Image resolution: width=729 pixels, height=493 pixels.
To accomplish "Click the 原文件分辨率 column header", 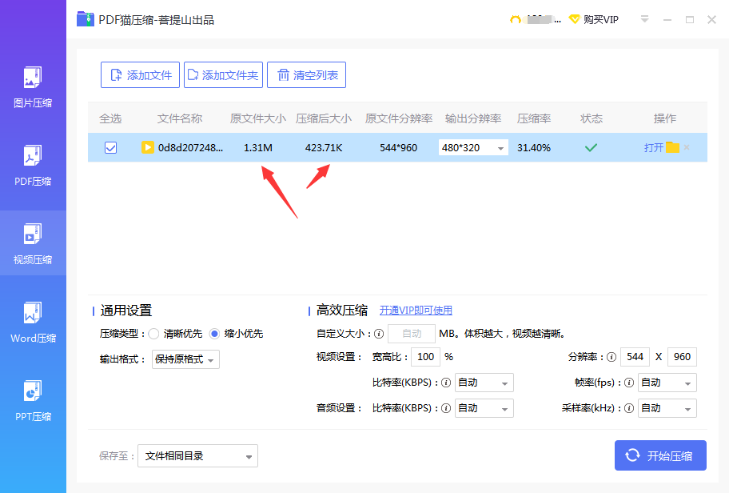I will (x=399, y=118).
